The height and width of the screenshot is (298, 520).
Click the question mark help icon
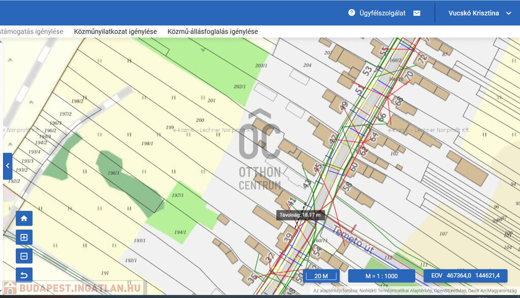click(351, 13)
